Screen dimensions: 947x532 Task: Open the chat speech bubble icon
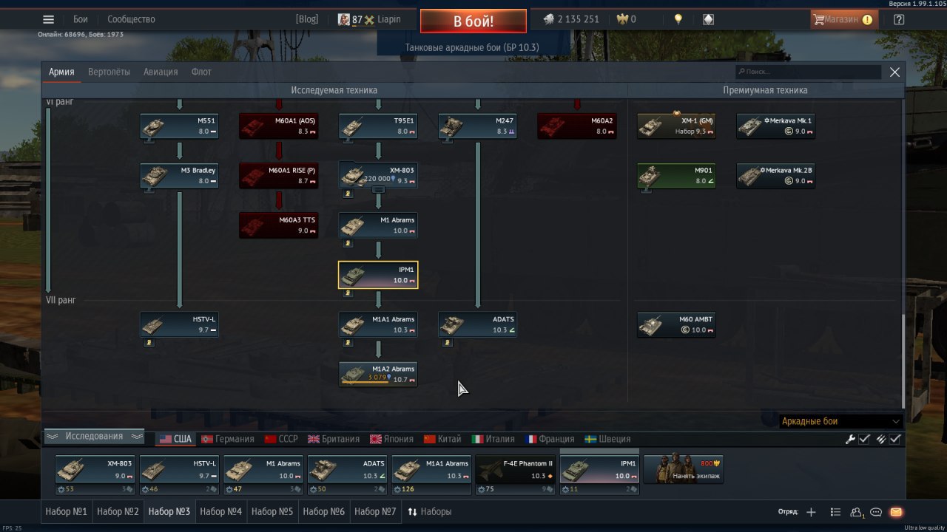(876, 512)
